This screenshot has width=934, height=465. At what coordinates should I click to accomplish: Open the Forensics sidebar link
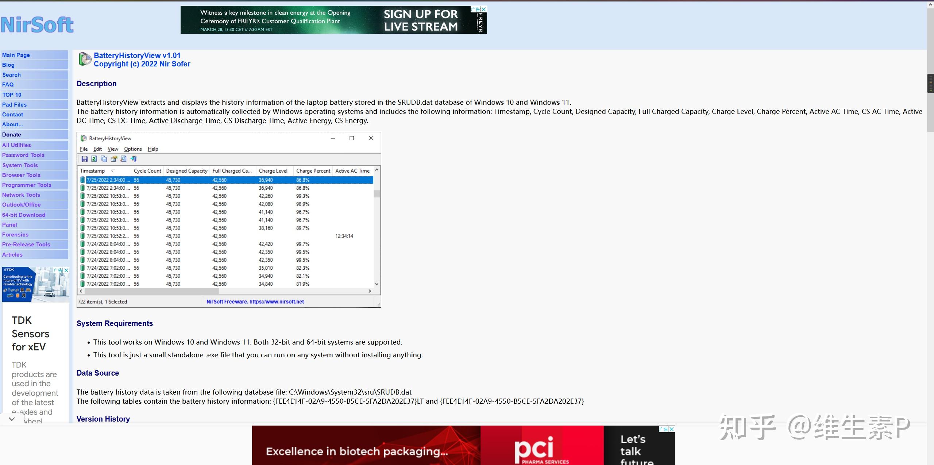tap(15, 235)
